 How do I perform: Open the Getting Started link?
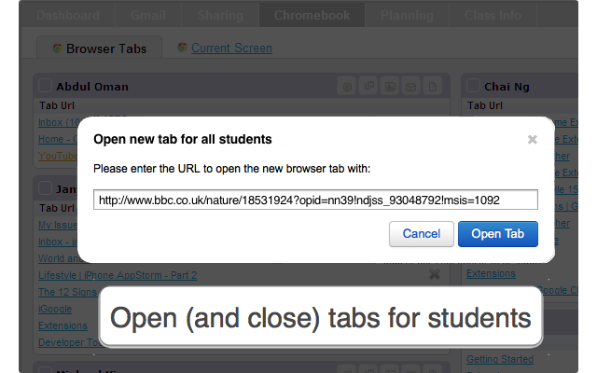point(500,359)
